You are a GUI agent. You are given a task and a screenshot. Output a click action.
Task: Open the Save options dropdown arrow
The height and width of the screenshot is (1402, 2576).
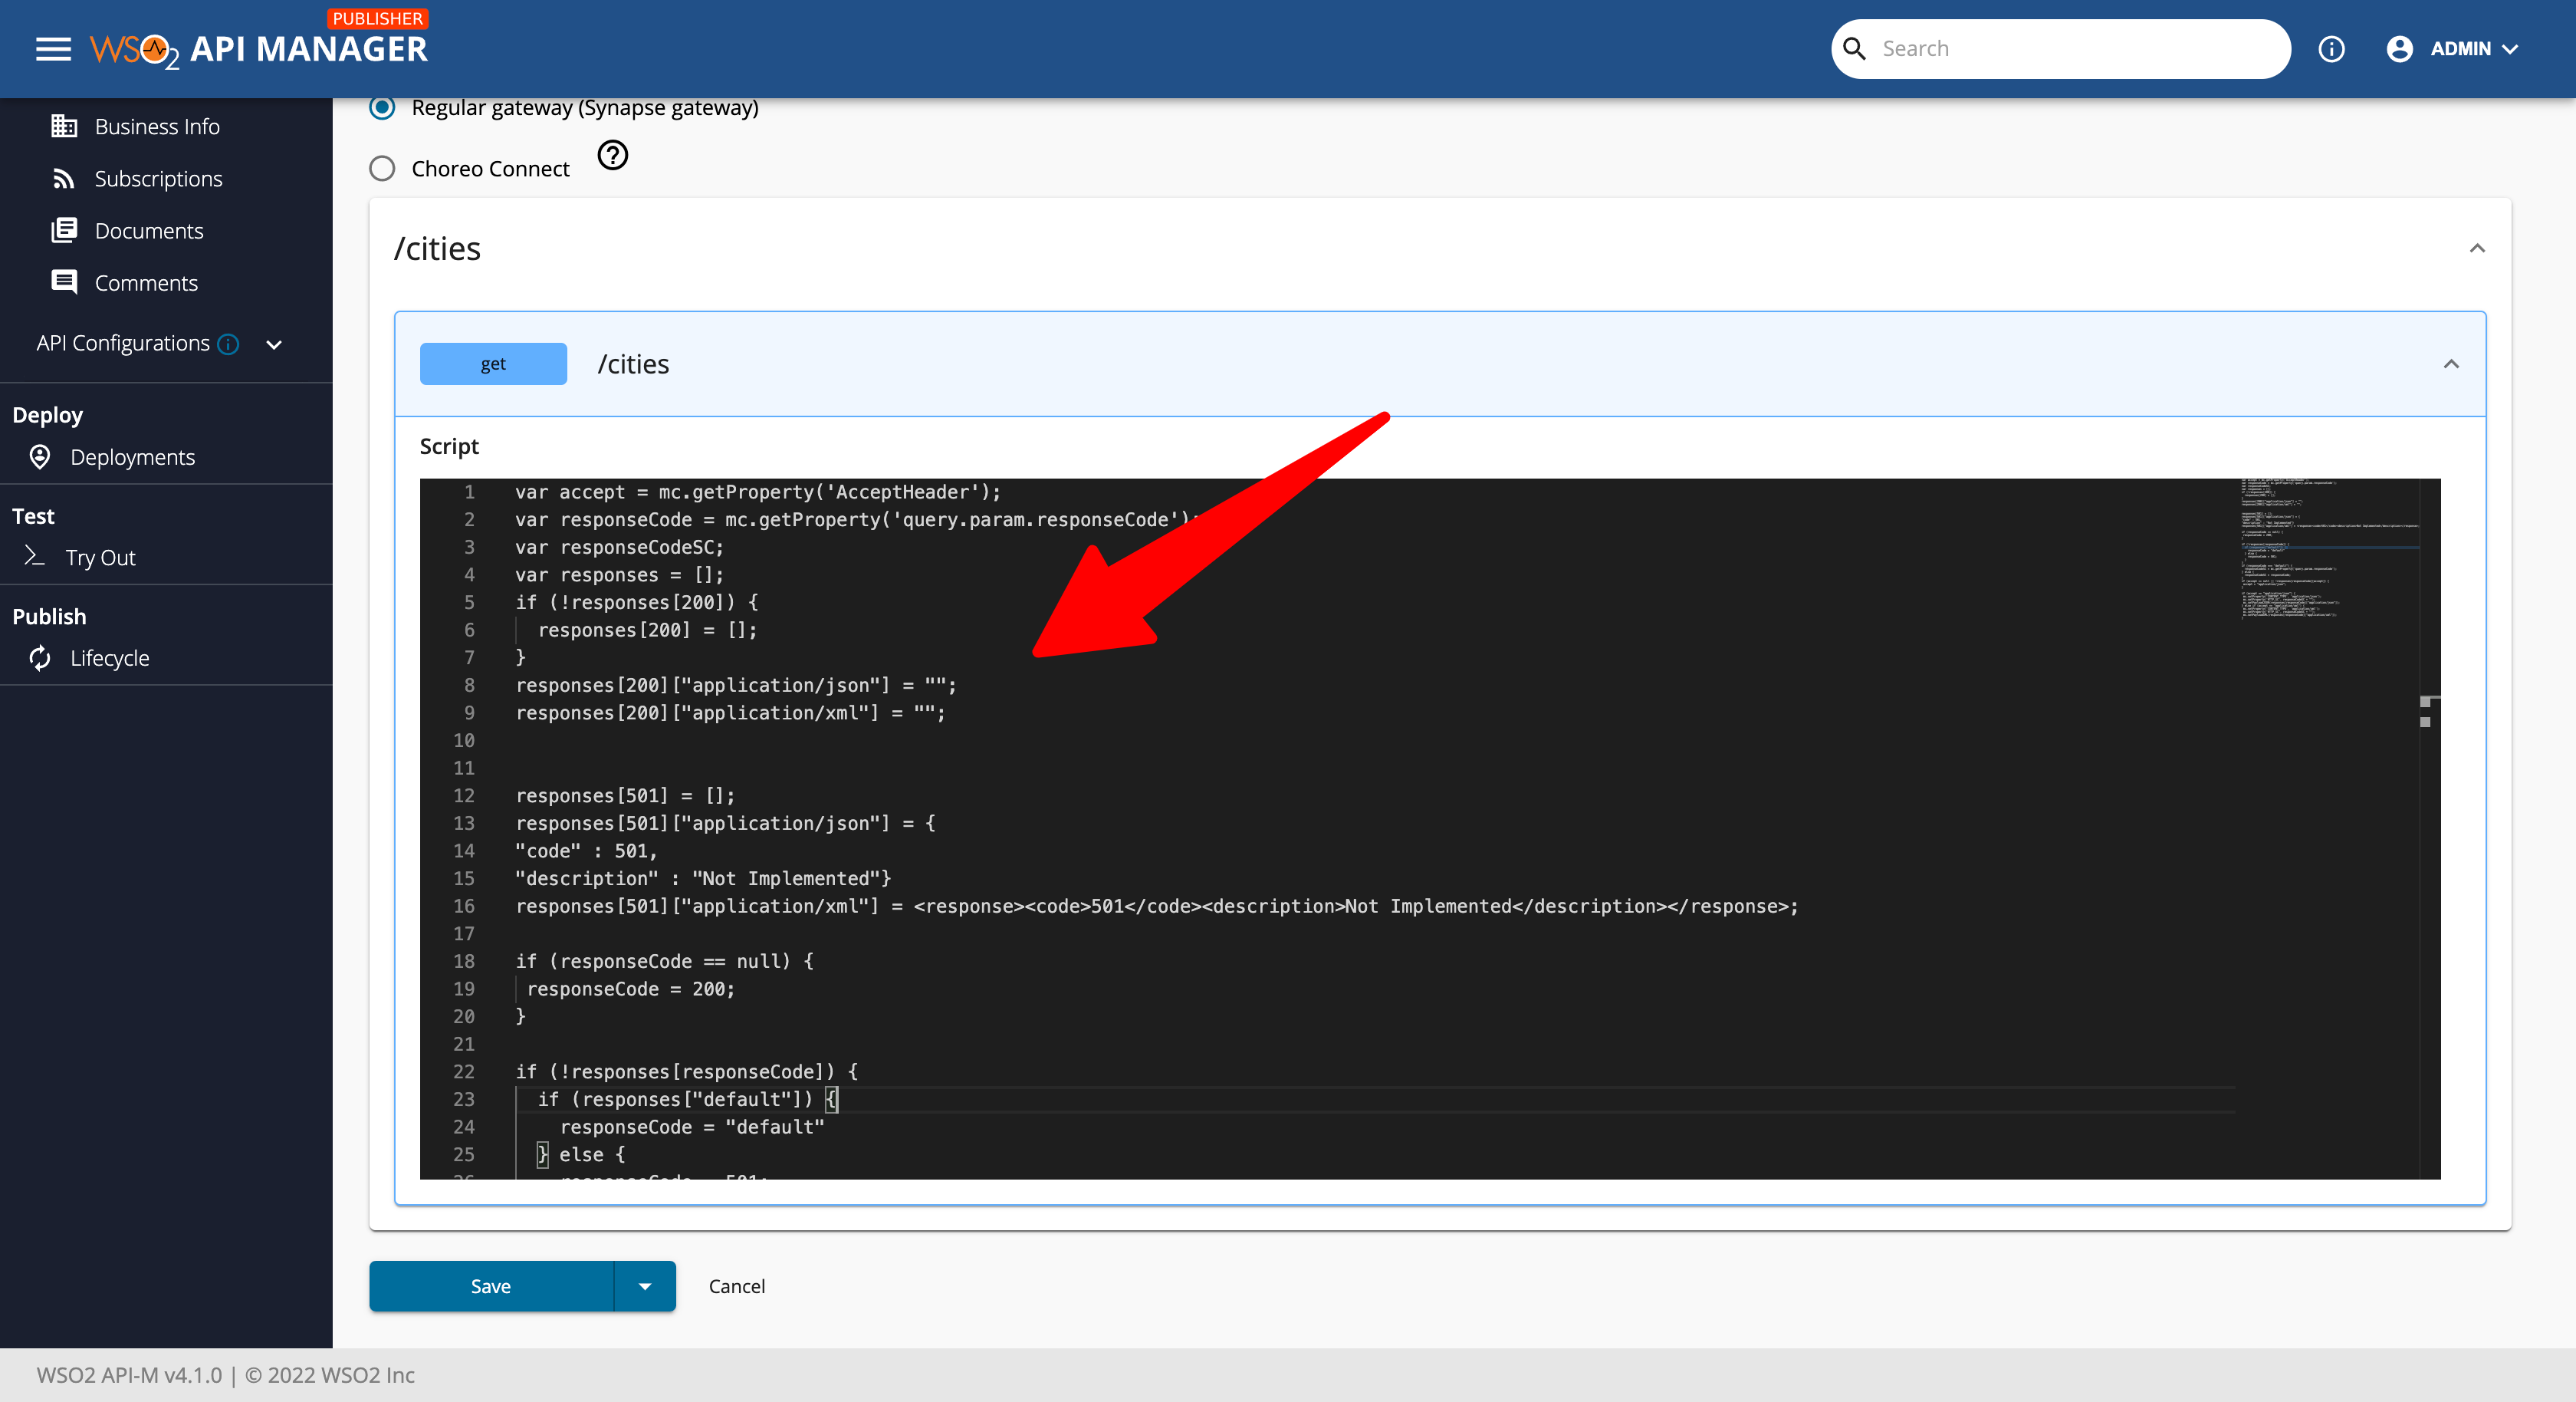[x=645, y=1286]
